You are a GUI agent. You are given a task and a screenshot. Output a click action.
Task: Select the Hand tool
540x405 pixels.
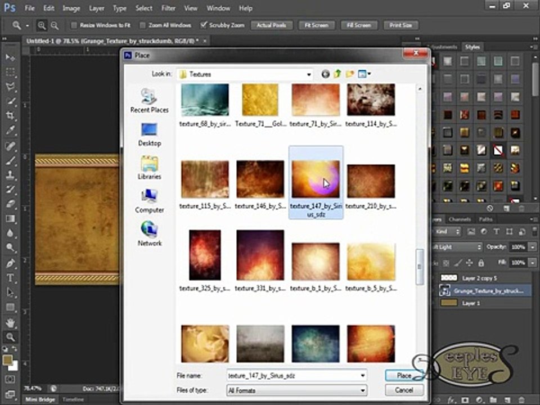click(10, 323)
